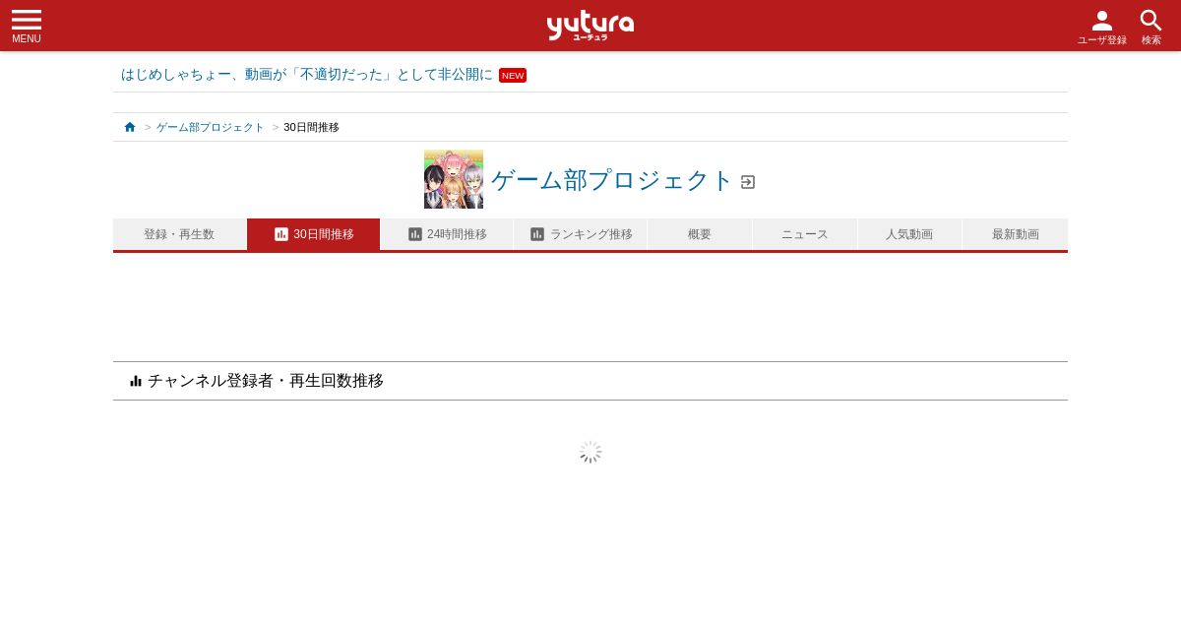The width and height of the screenshot is (1181, 620).
Task: Show the 最新動画 tab
Action: click(x=1016, y=234)
